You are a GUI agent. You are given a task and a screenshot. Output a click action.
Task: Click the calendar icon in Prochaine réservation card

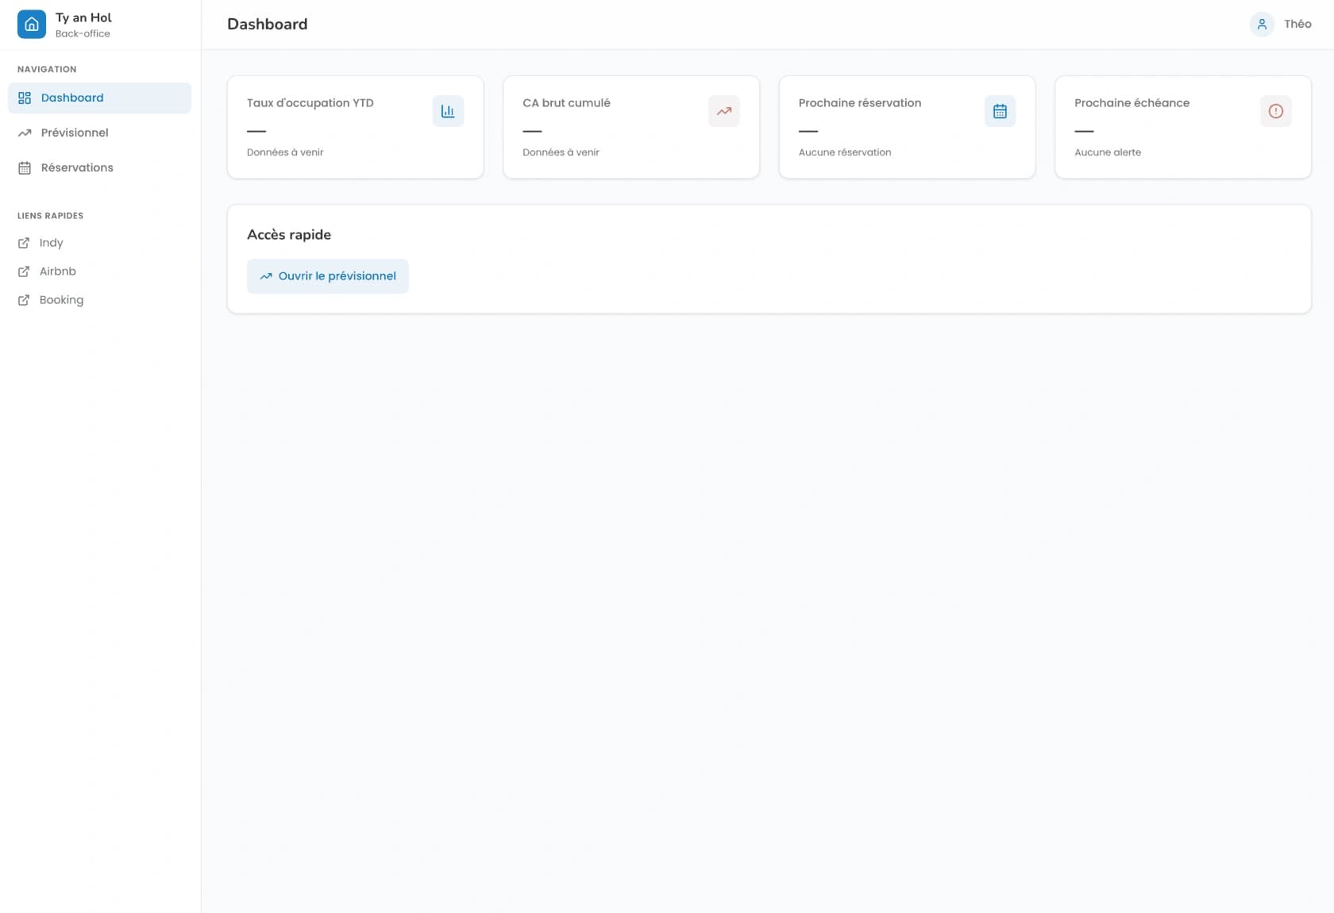1000,111
